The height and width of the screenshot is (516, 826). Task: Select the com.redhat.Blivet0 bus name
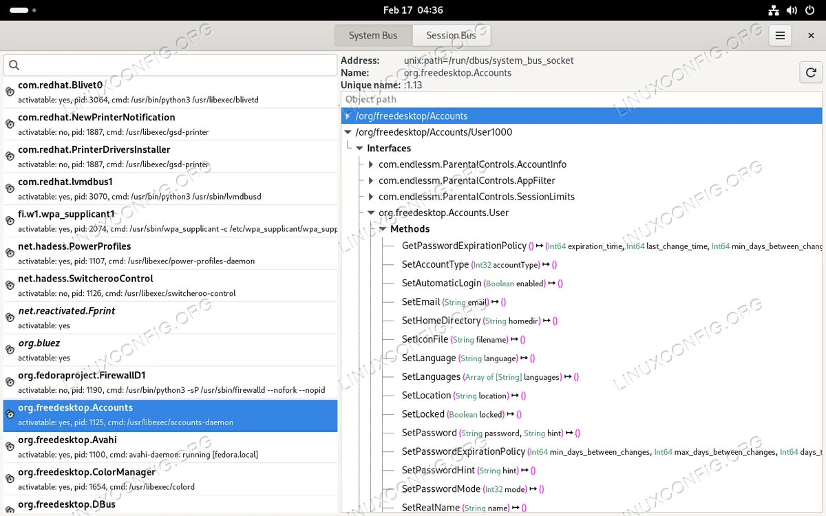click(x=170, y=92)
